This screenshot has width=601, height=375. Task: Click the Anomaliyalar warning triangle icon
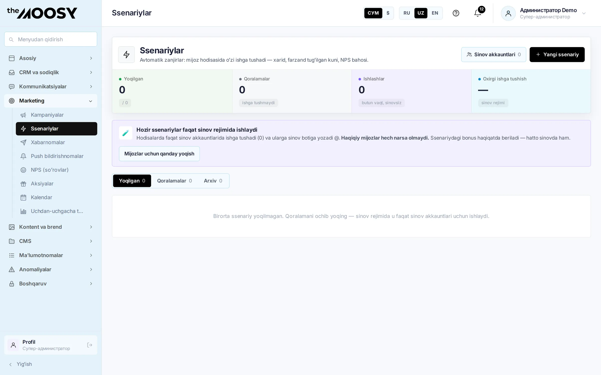point(12,269)
